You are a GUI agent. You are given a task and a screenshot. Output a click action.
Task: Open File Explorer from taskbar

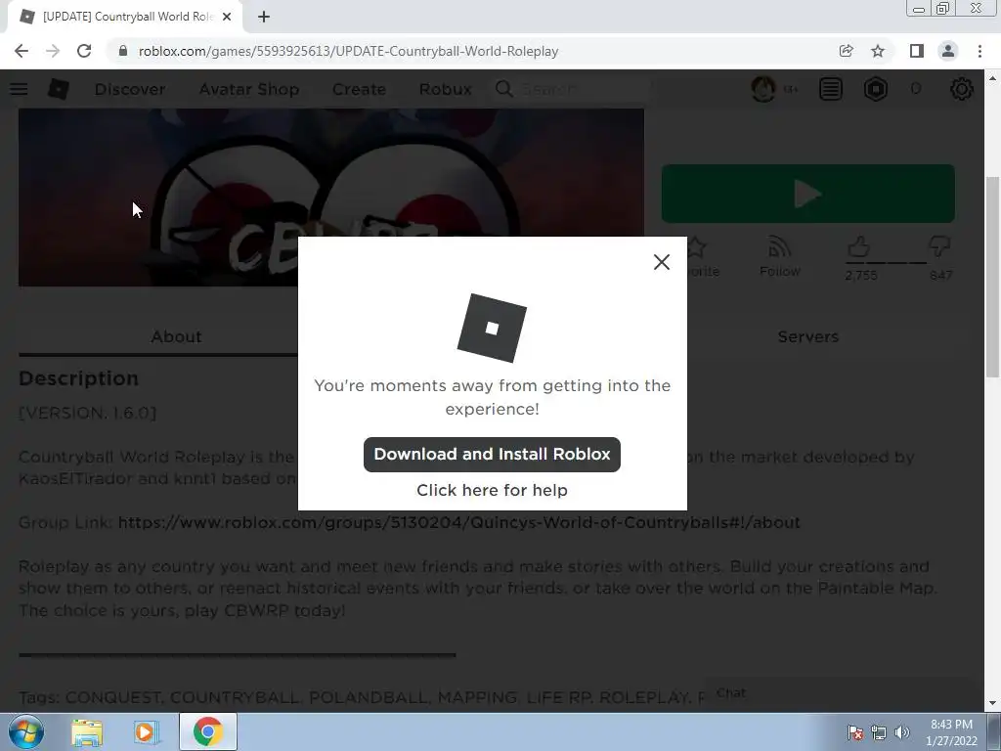click(x=87, y=731)
